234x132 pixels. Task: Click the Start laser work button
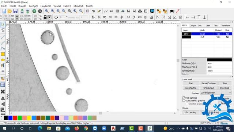point(191,83)
